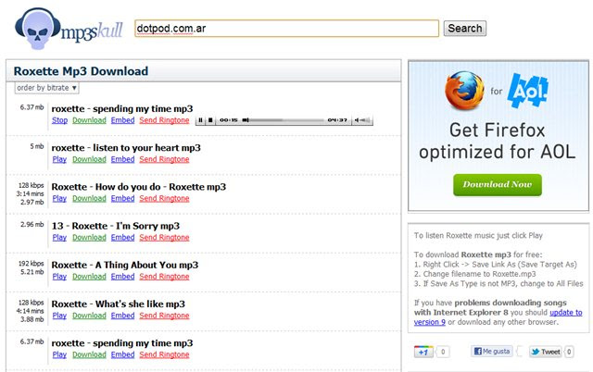The width and height of the screenshot is (593, 372).
Task: Open the order by bitrate dropdown
Action: coord(47,88)
